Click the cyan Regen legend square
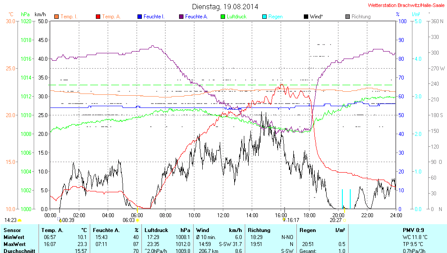The width and height of the screenshot is (447, 253). (x=264, y=17)
